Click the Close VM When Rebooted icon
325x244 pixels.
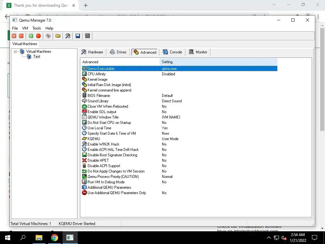pos(84,106)
